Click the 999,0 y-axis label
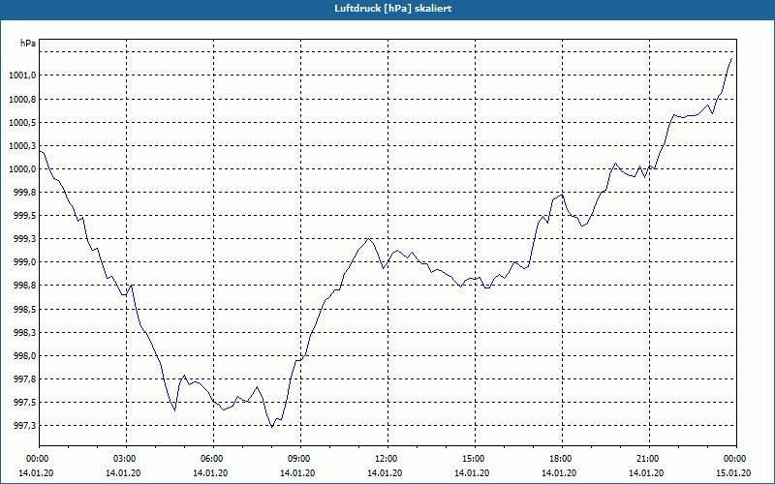 [x=24, y=262]
